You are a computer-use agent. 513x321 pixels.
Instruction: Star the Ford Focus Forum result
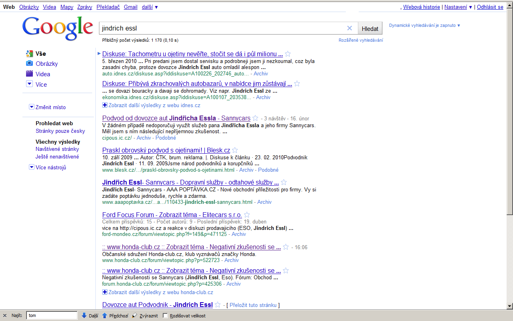[247, 215]
